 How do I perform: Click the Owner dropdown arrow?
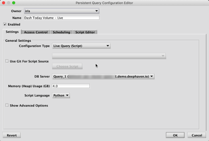tap(97, 11)
